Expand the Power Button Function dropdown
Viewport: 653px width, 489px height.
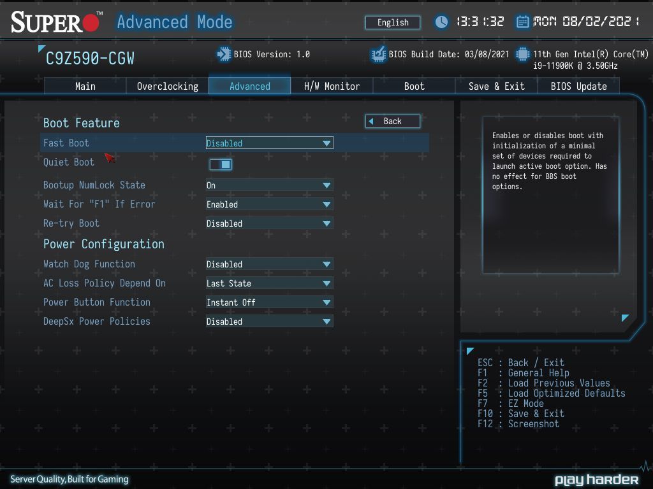coord(270,302)
